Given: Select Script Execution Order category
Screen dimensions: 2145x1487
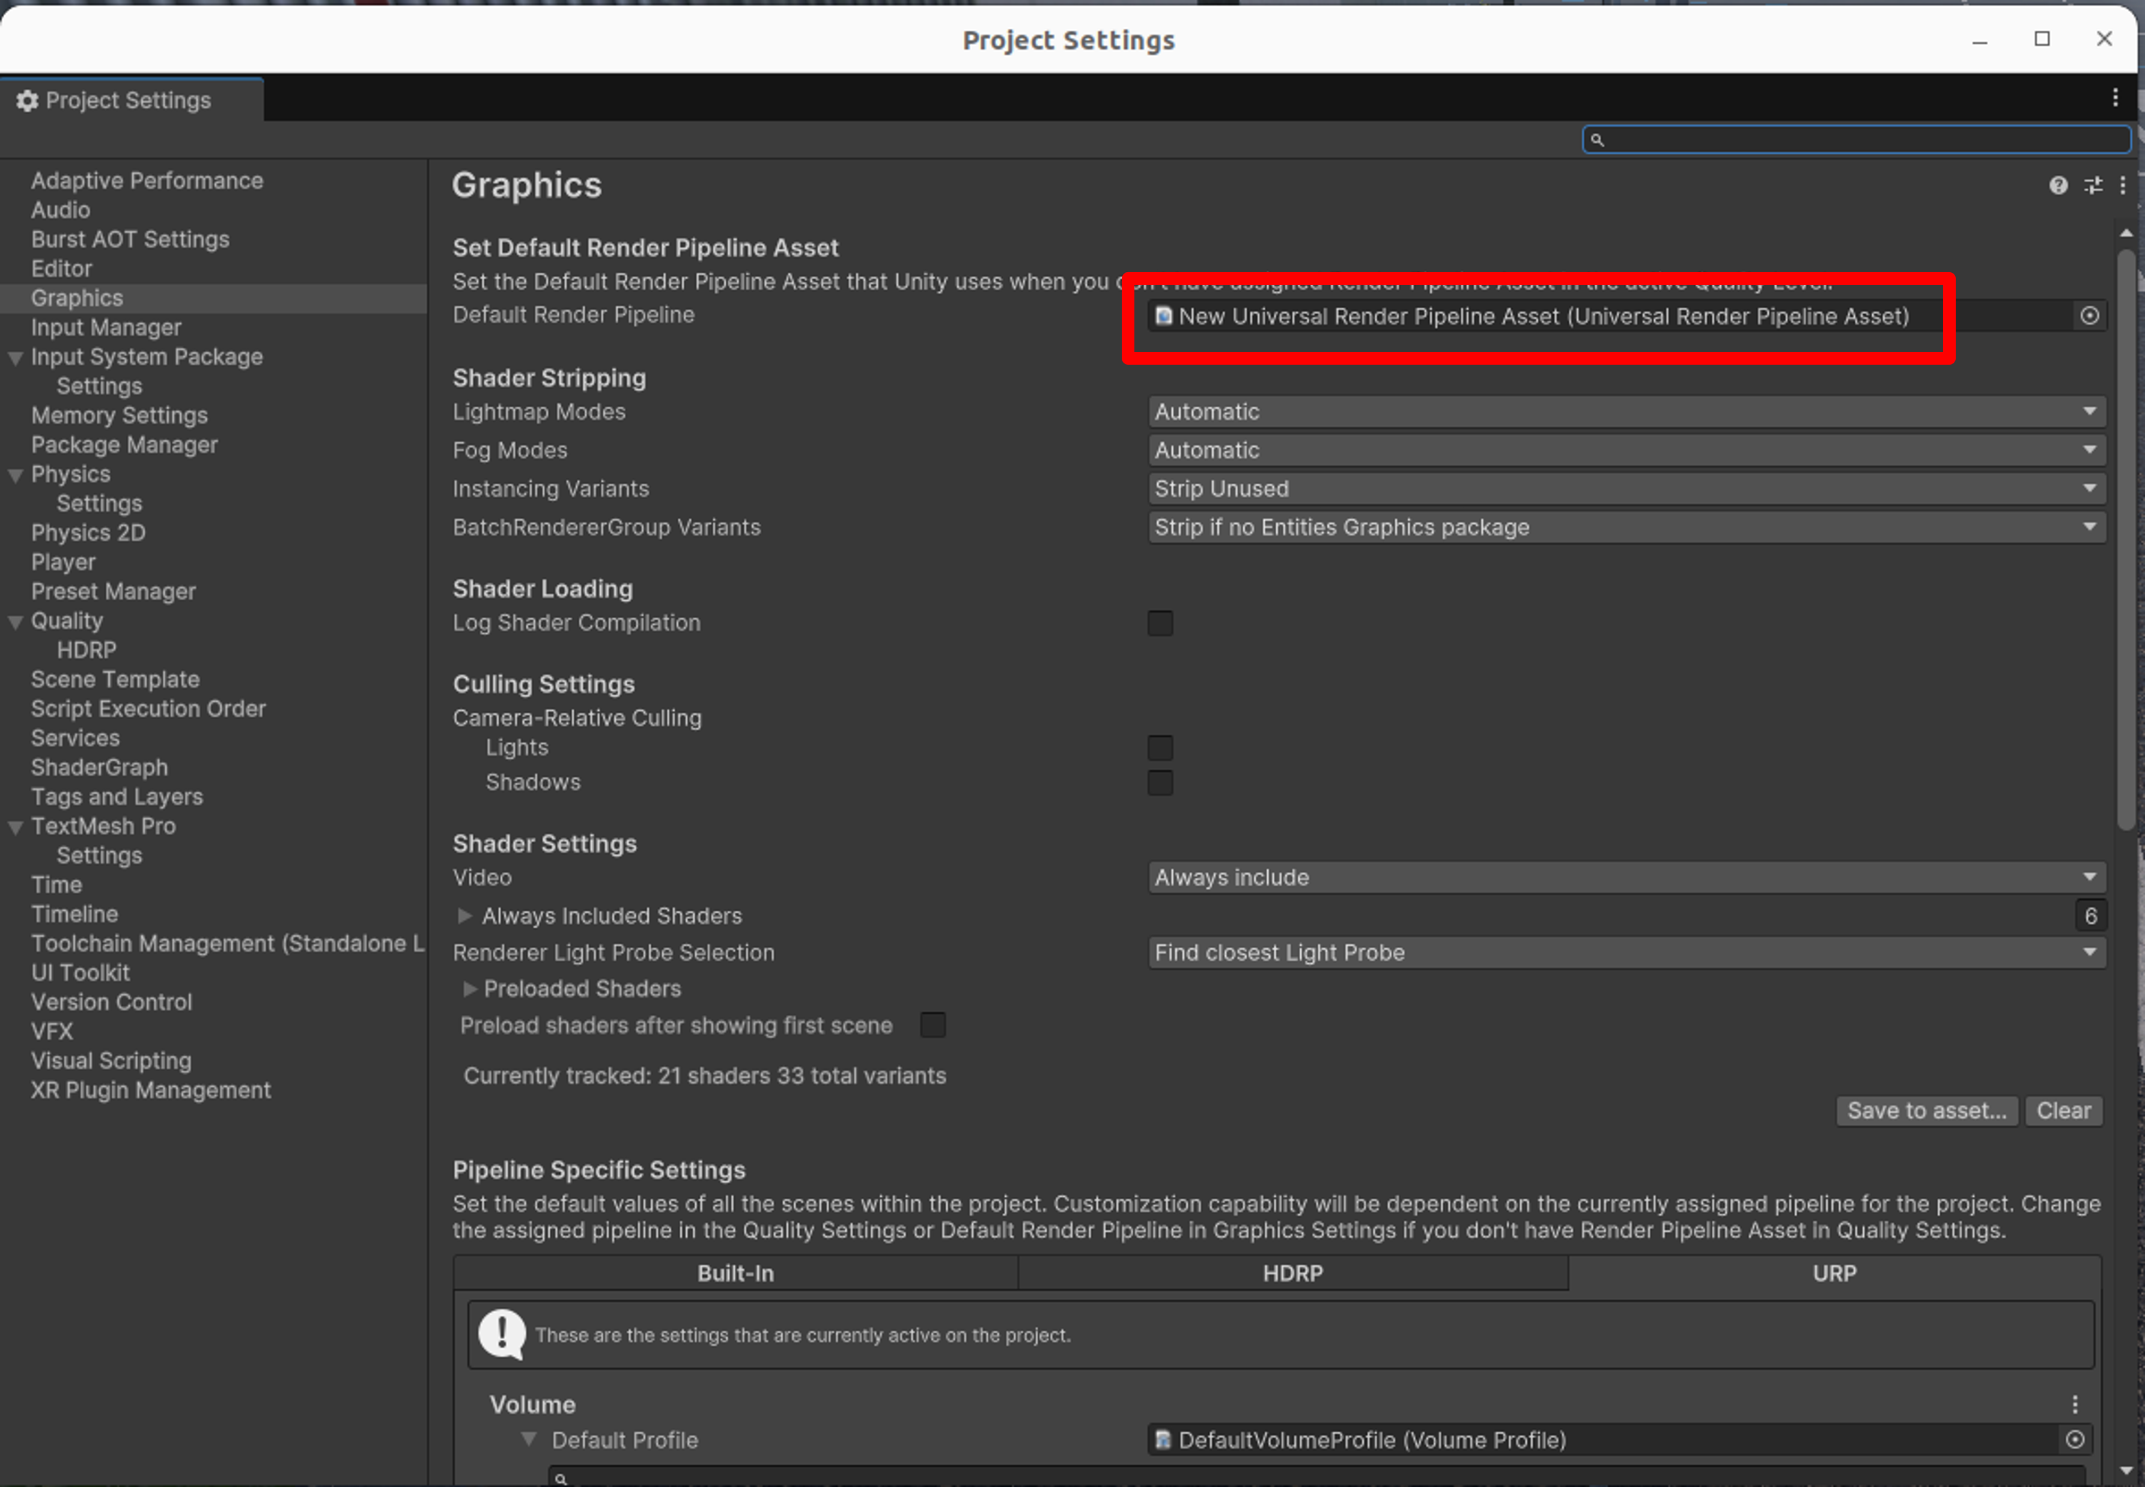Looking at the screenshot, I should tap(148, 709).
